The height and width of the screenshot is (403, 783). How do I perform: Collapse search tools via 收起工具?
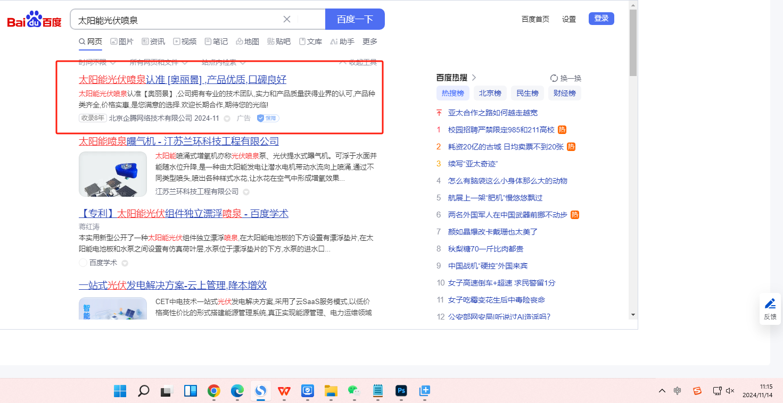pos(358,62)
